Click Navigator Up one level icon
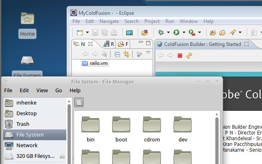This screenshot has height=164, width=262. [105, 54]
